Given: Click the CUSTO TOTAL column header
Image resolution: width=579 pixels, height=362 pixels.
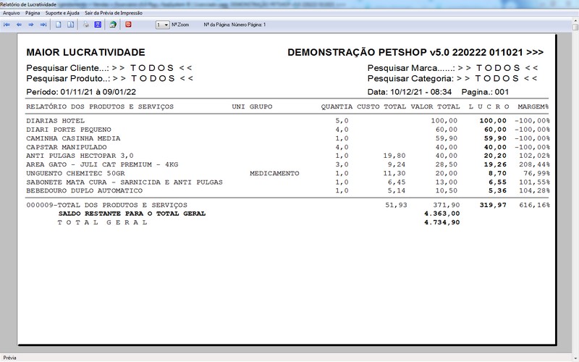Looking at the screenshot, I should (x=381, y=106).
